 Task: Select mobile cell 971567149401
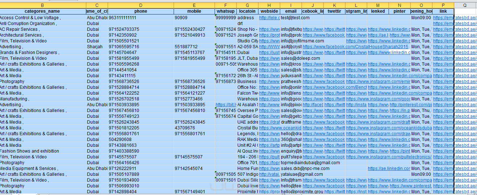194,192
